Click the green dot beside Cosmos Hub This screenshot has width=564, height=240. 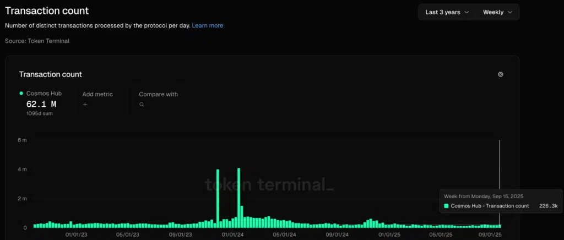coord(21,94)
